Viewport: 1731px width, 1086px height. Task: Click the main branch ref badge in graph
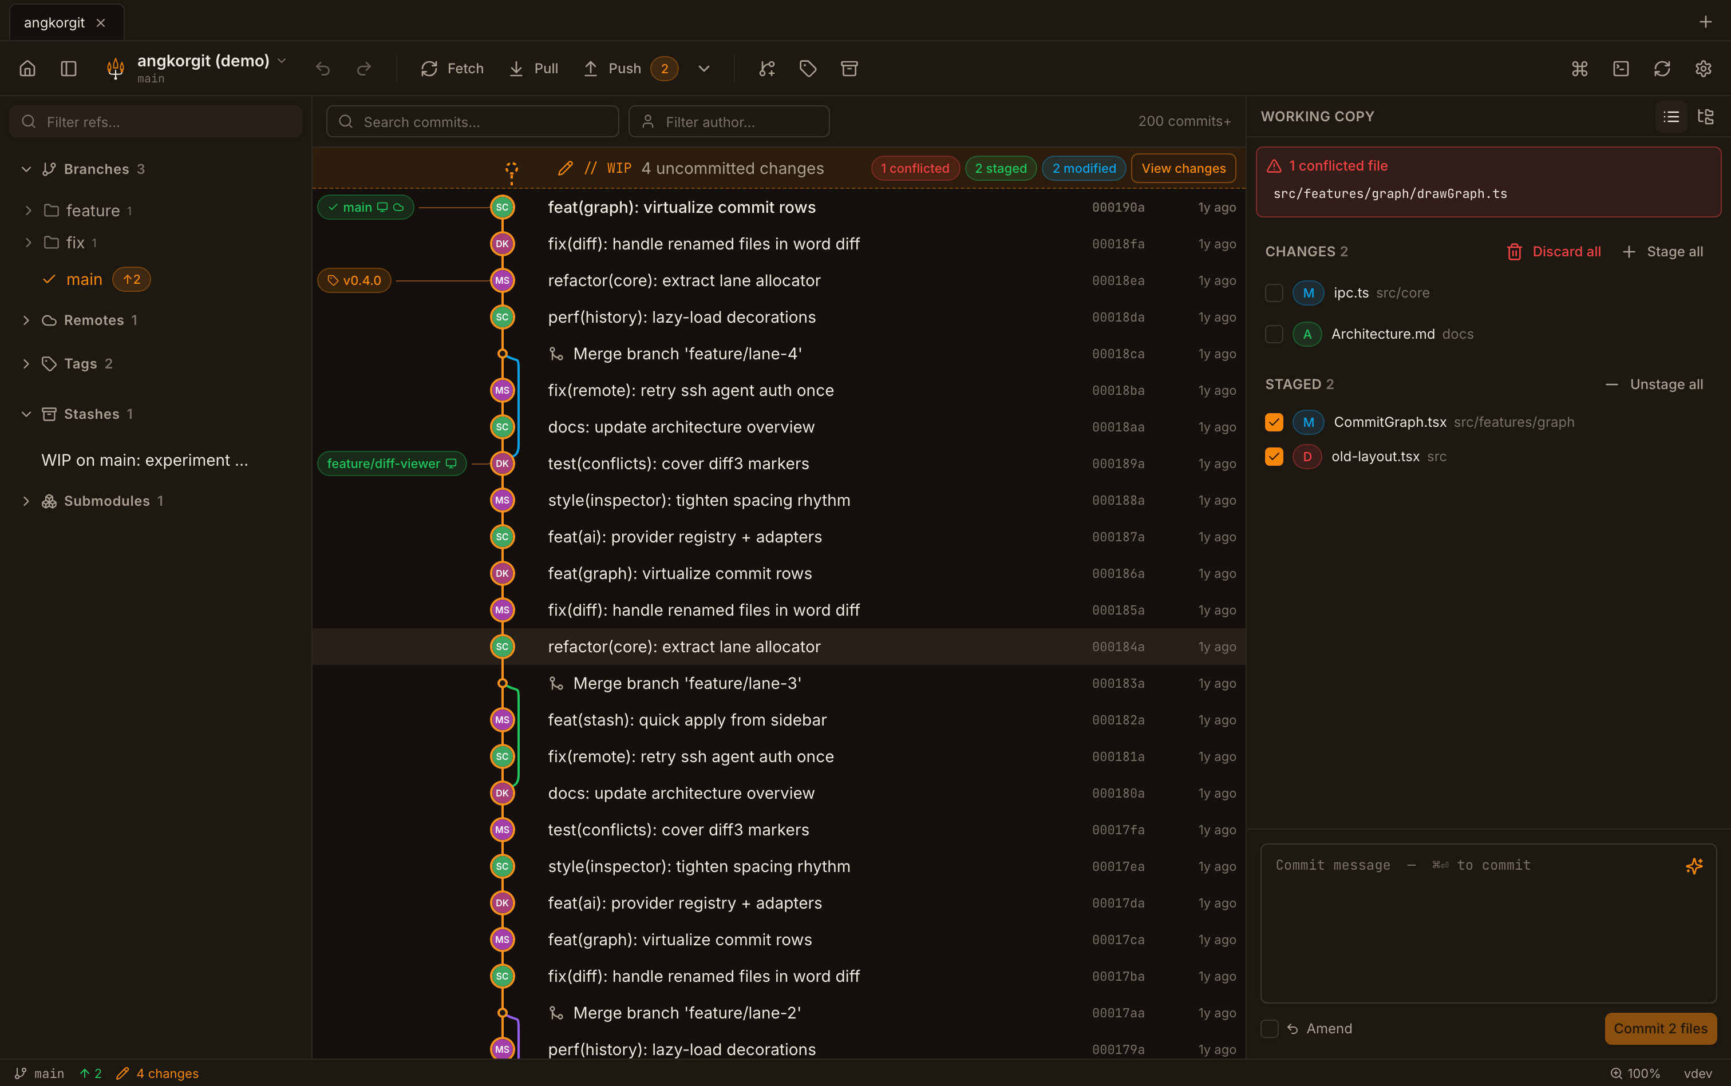click(x=366, y=207)
